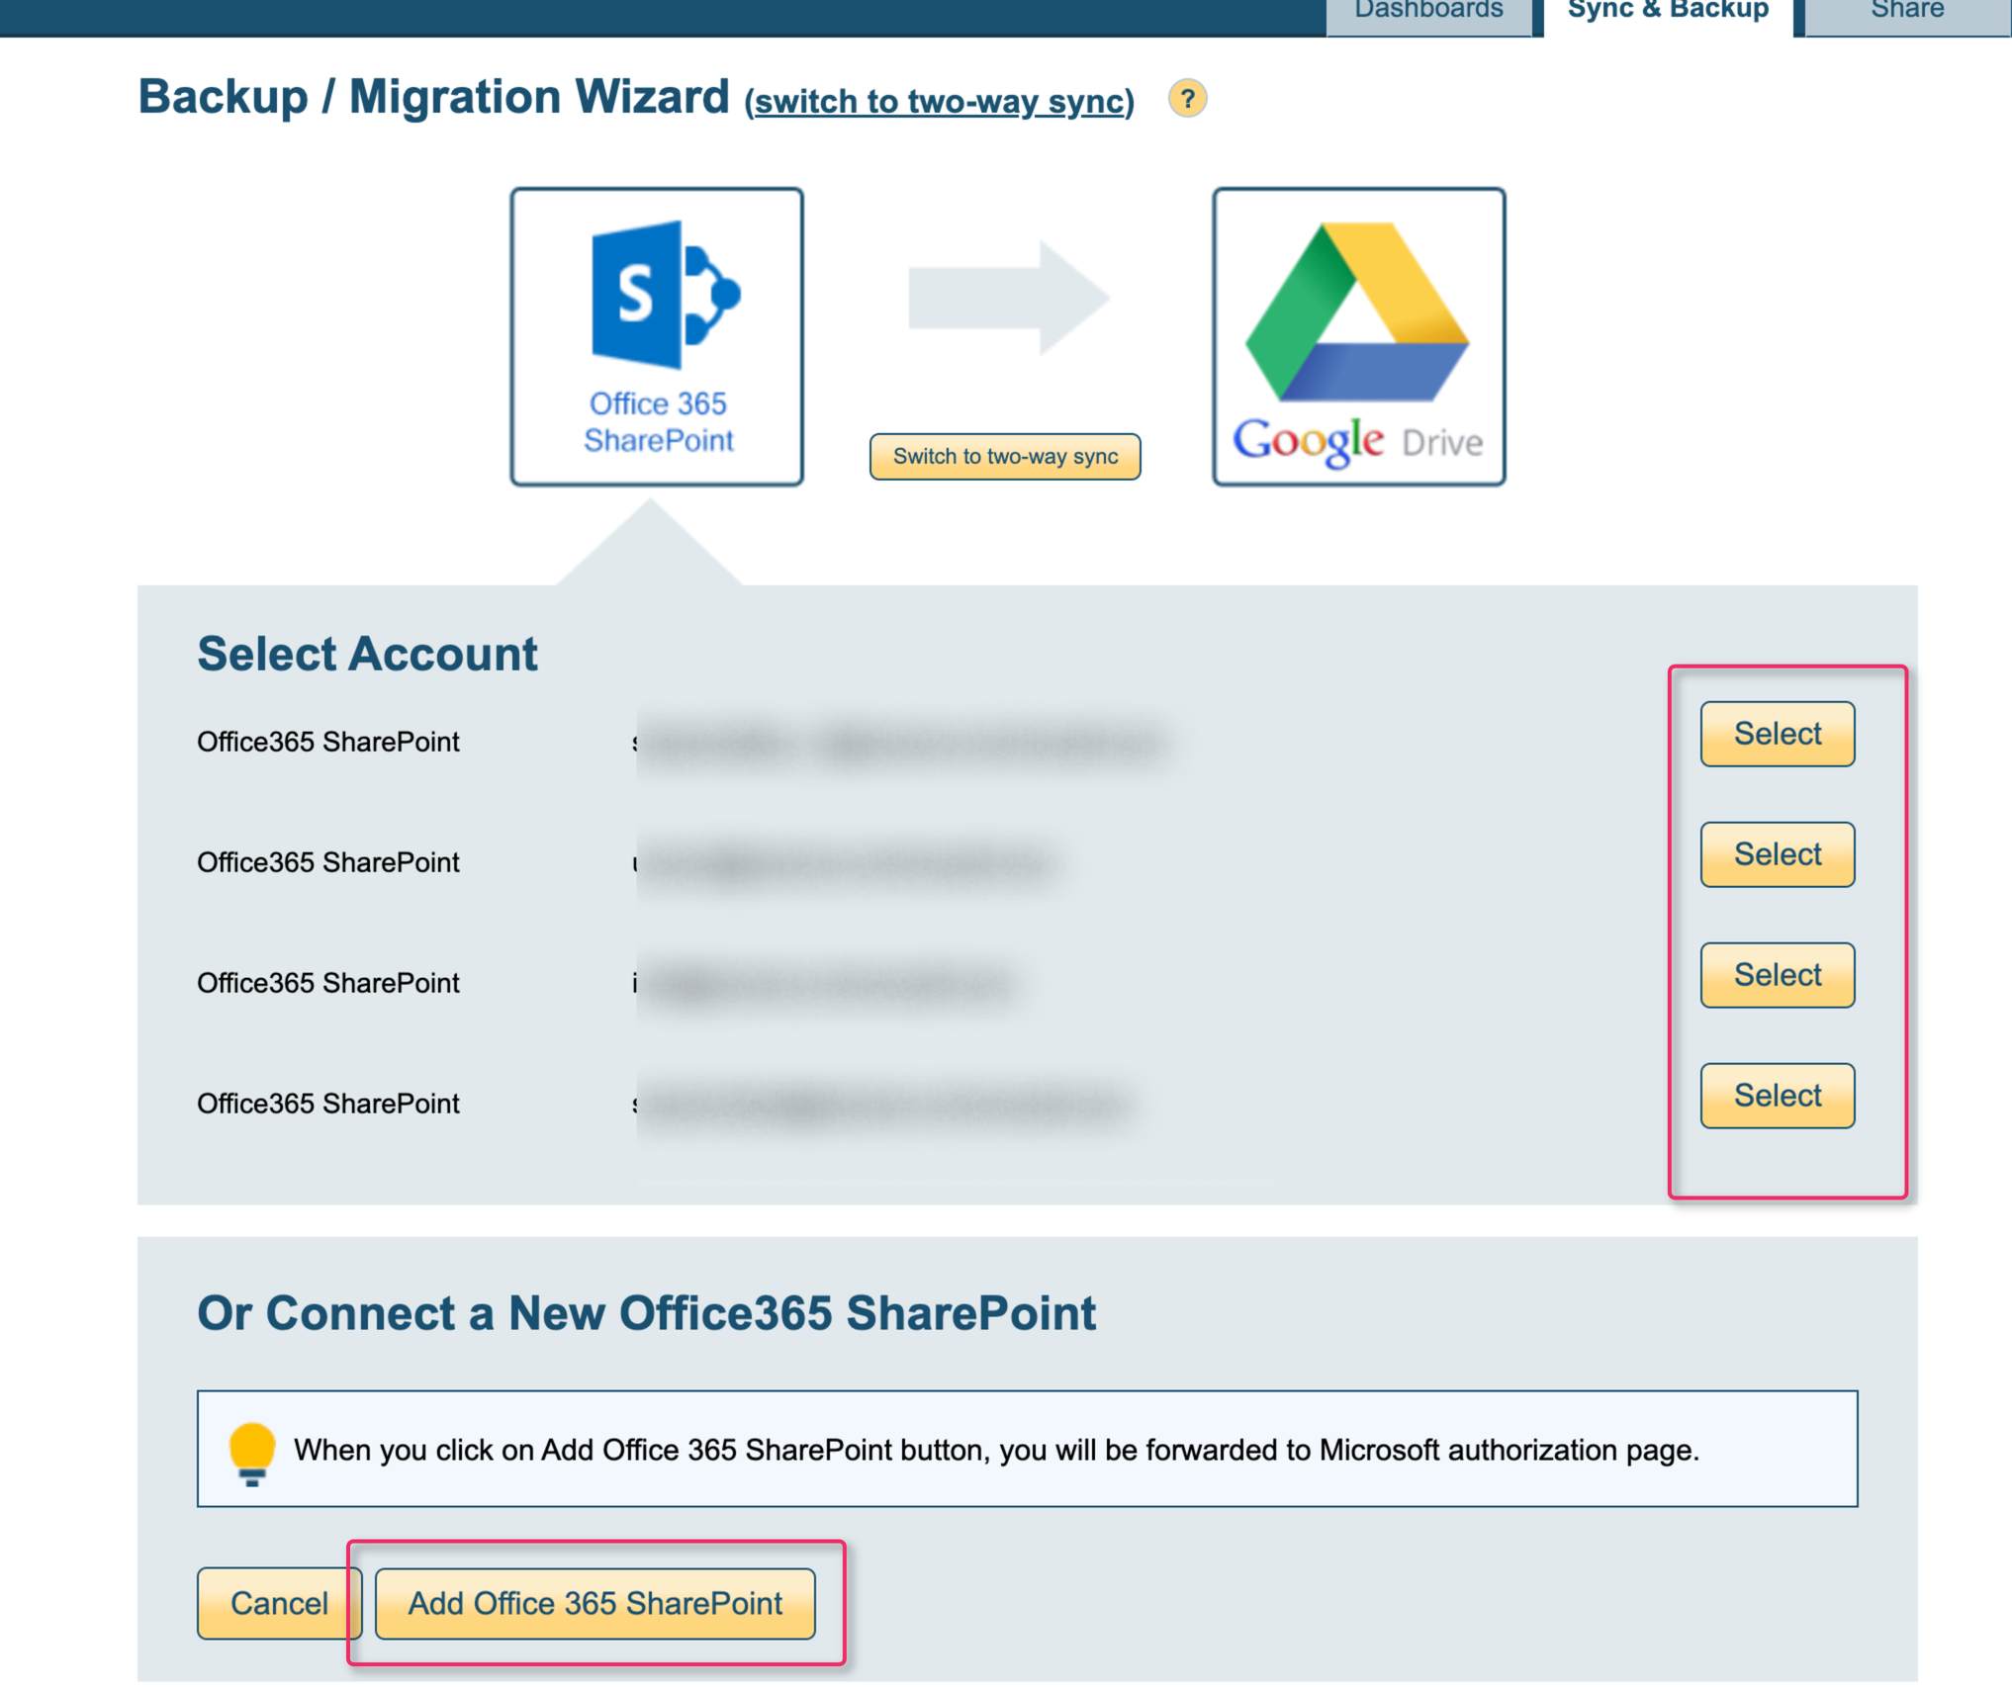Select the first Office365 SharePoint account
The image size is (2012, 1690).
click(x=1778, y=734)
